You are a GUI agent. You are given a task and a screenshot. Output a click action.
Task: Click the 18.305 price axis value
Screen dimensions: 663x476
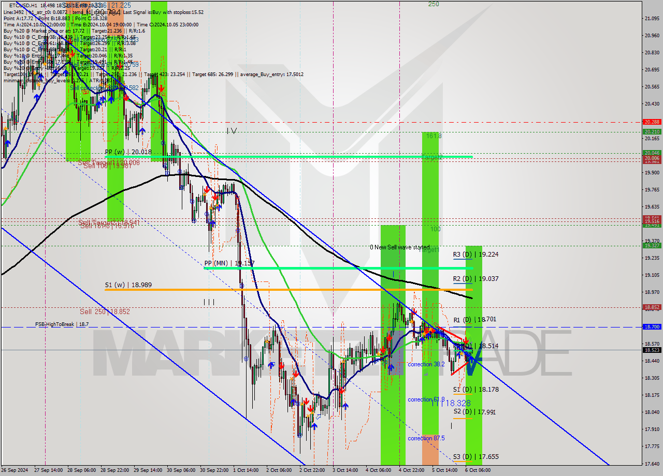pyautogui.click(x=652, y=378)
